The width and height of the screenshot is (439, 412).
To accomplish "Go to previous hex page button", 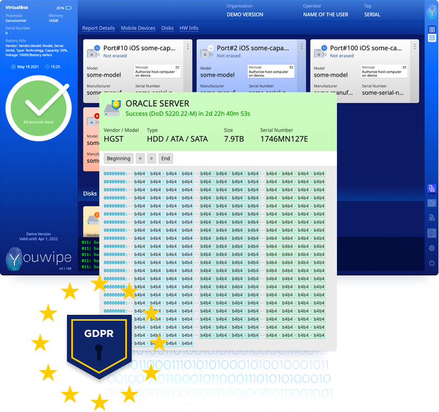I will 140,158.
